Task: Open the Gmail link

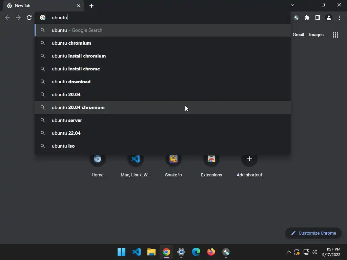Action: click(298, 35)
